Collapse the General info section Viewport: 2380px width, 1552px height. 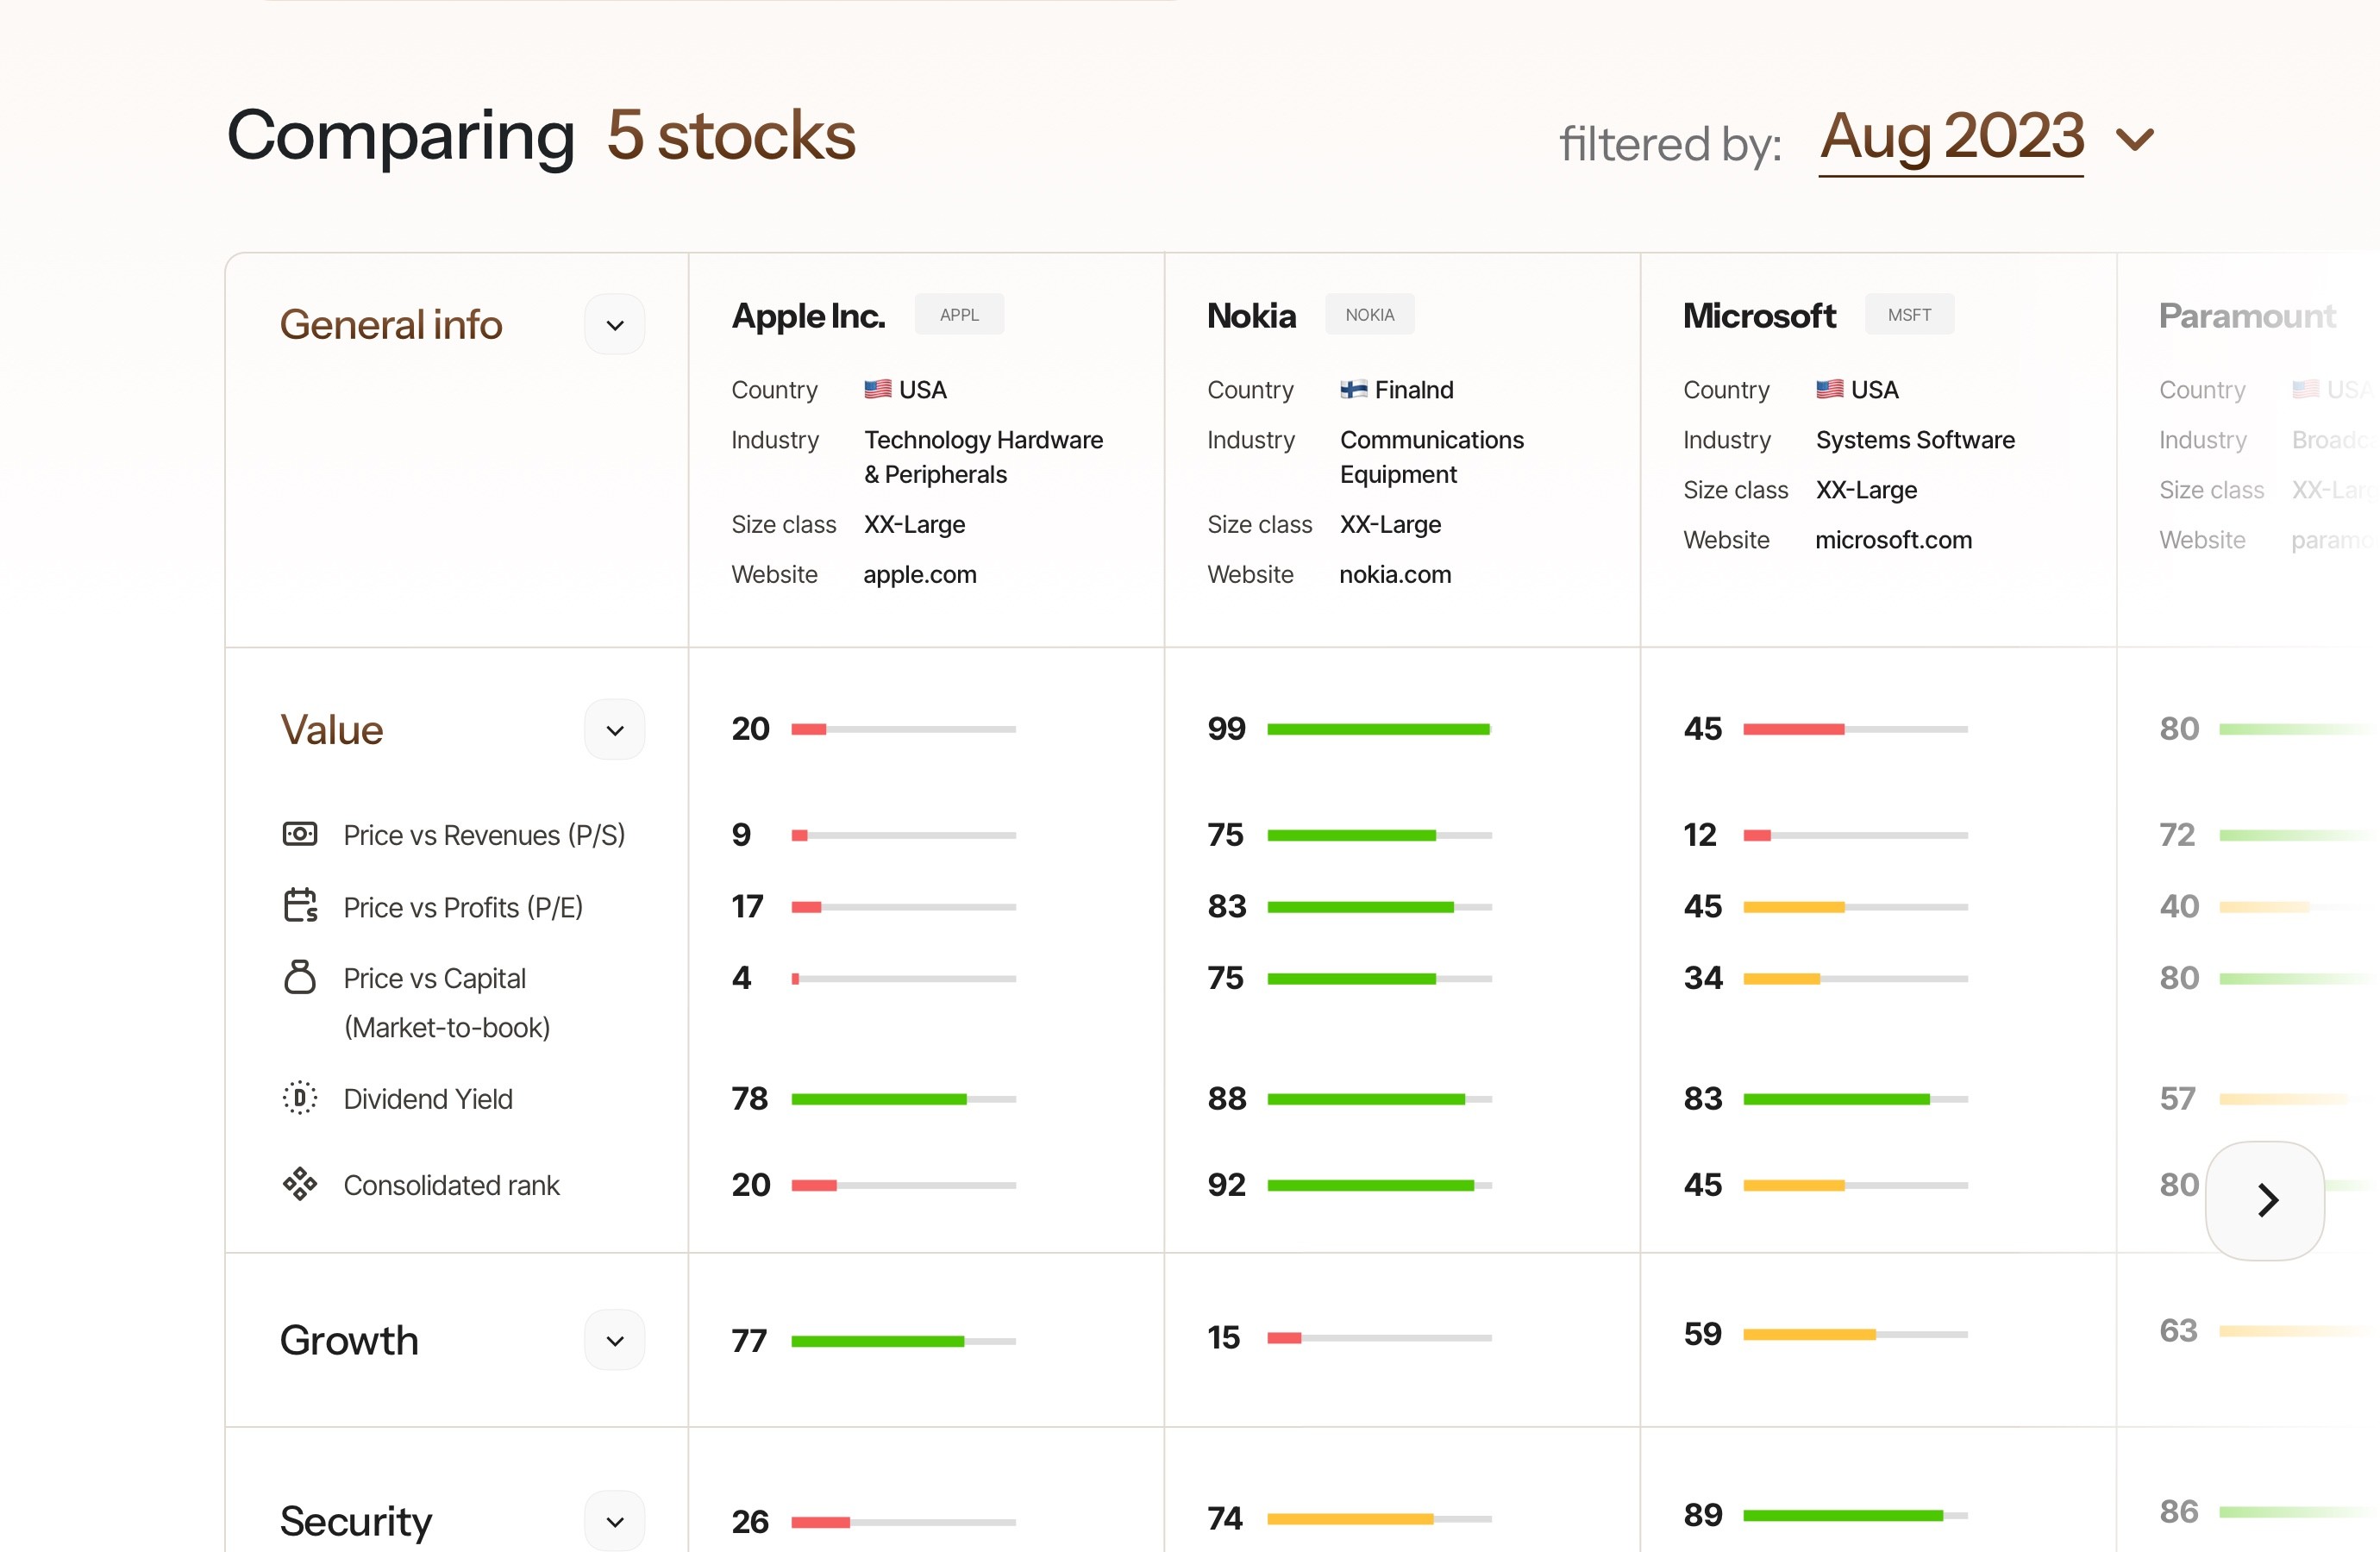pyautogui.click(x=615, y=325)
